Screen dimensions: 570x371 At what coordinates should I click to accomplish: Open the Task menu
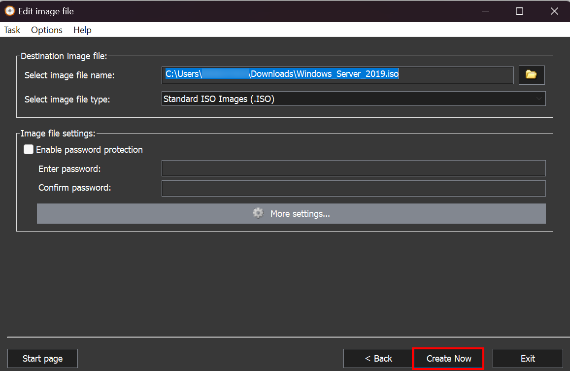click(x=12, y=30)
